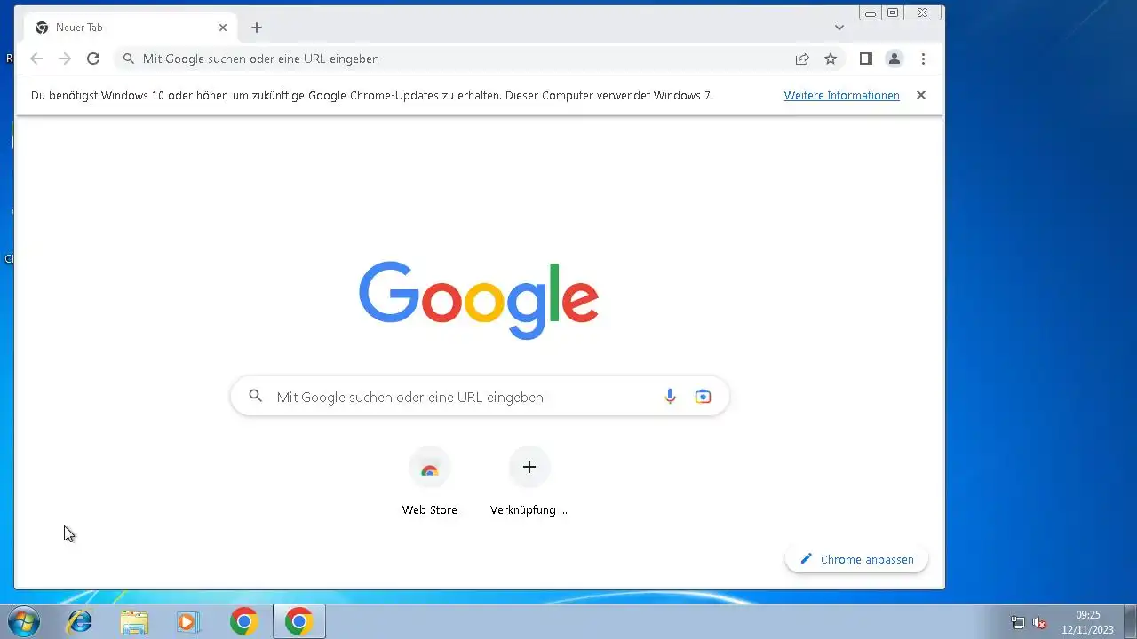Close the Neuer Tab tab
This screenshot has height=639, width=1137.
tap(223, 28)
